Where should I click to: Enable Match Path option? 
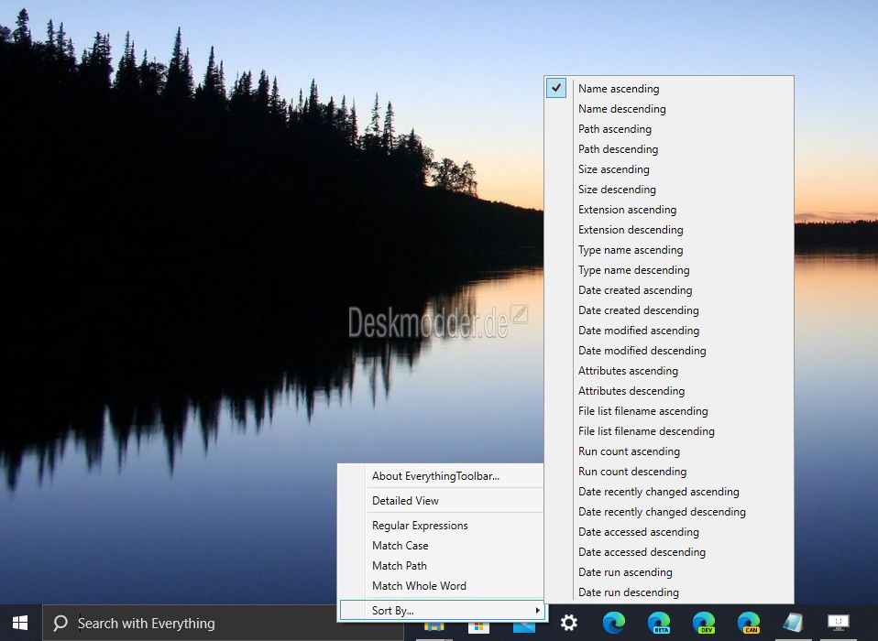pyautogui.click(x=441, y=566)
